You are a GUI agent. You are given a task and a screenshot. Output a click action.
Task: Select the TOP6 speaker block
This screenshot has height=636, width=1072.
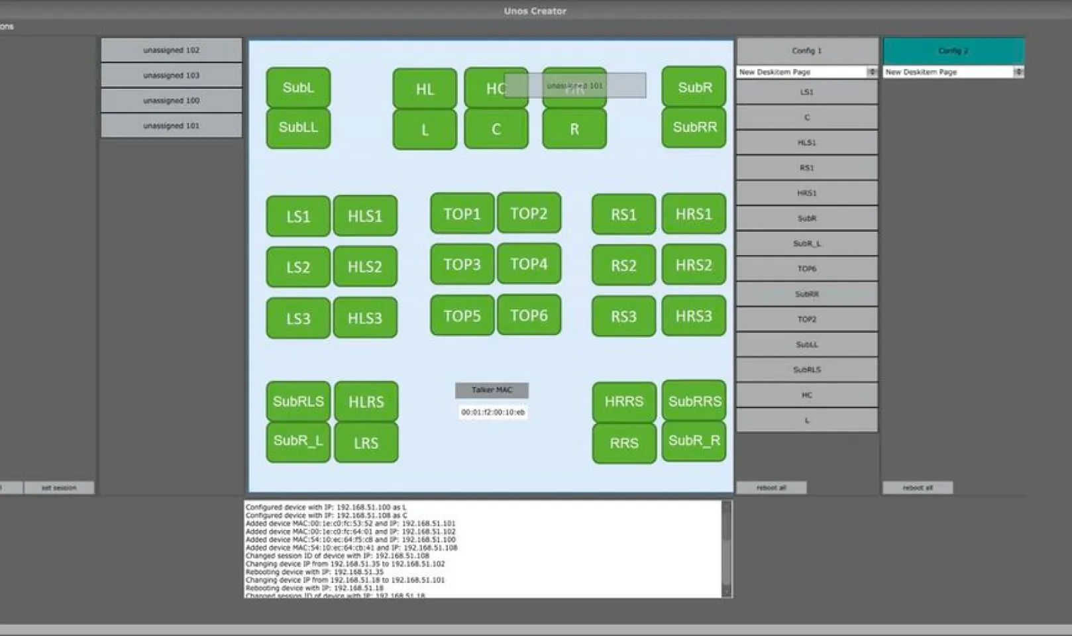(529, 315)
